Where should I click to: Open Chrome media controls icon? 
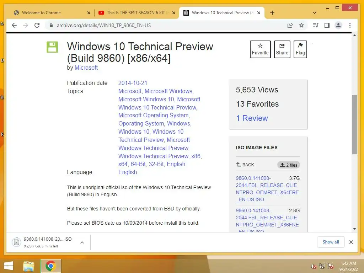(x=316, y=25)
